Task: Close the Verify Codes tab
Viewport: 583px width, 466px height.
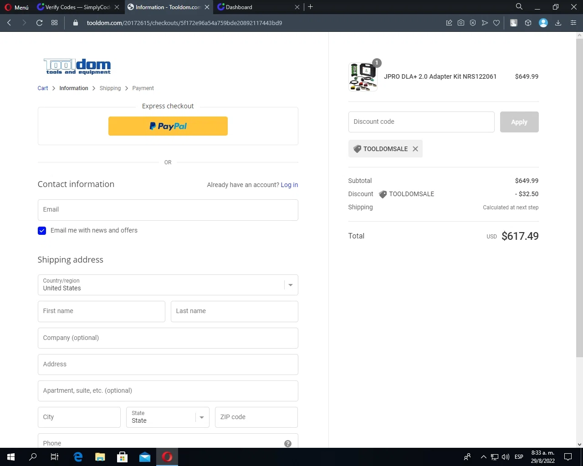Action: coord(117,7)
